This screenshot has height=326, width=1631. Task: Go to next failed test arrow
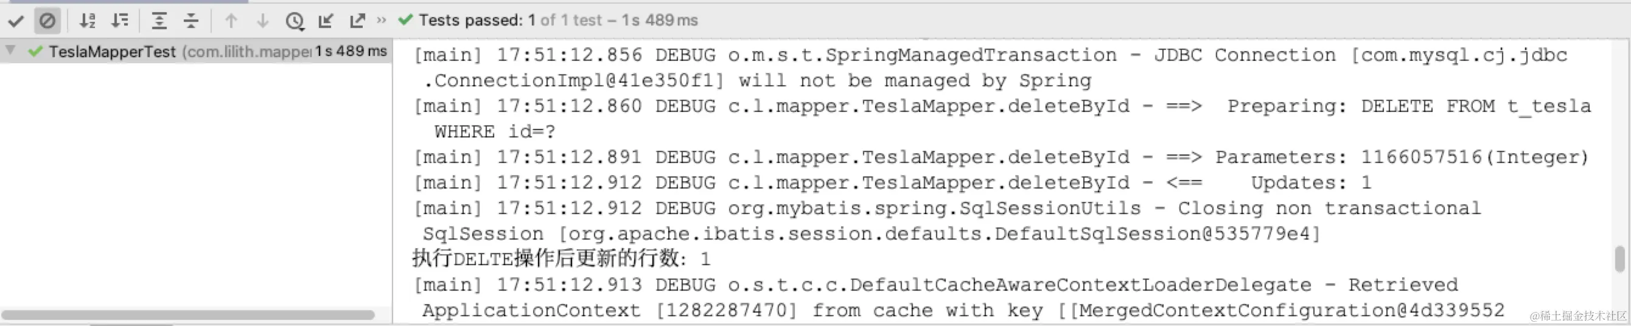(263, 21)
